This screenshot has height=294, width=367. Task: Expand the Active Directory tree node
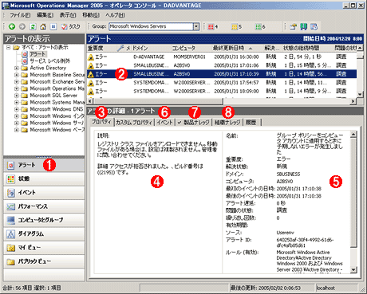click(x=17, y=68)
